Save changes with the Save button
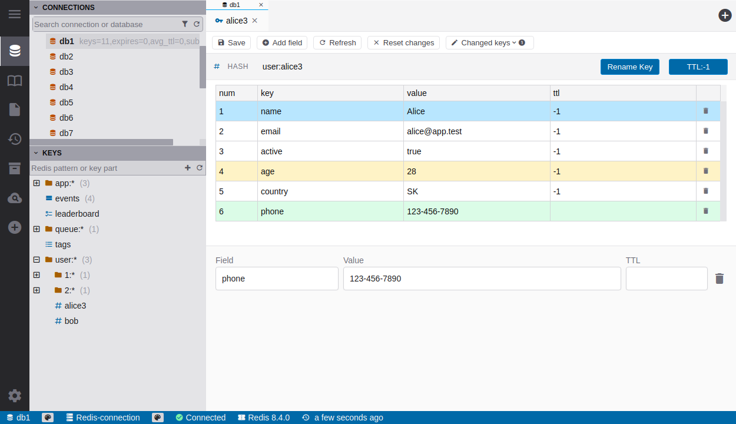Screen dimensions: 736x424 pyautogui.click(x=231, y=43)
